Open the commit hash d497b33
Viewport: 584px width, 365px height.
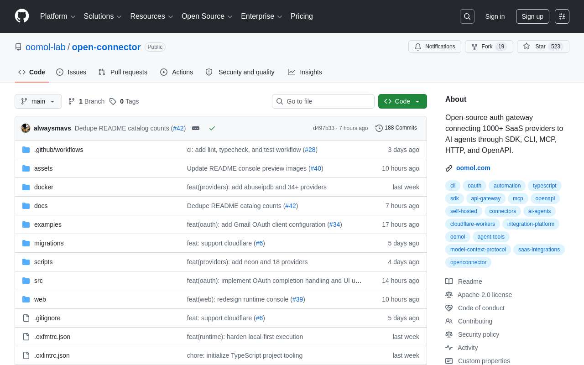click(x=323, y=128)
